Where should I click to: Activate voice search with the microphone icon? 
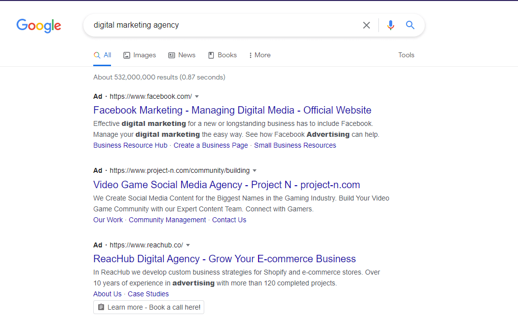(x=390, y=25)
